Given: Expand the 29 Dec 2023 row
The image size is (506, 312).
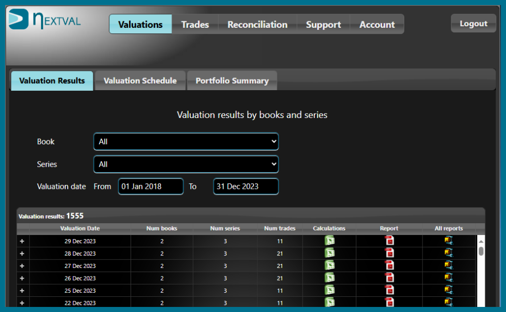Looking at the screenshot, I should click(x=22, y=241).
